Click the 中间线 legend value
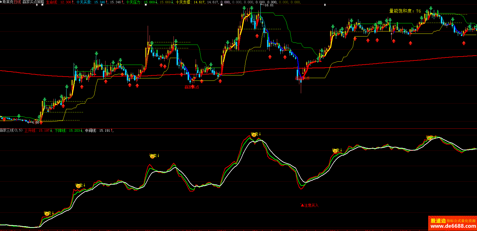This screenshot has height=231, width=477. pyautogui.click(x=105, y=130)
